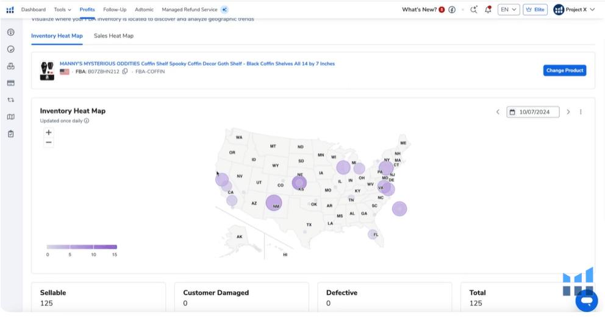
Task: Open the chat support widget
Action: pyautogui.click(x=587, y=301)
